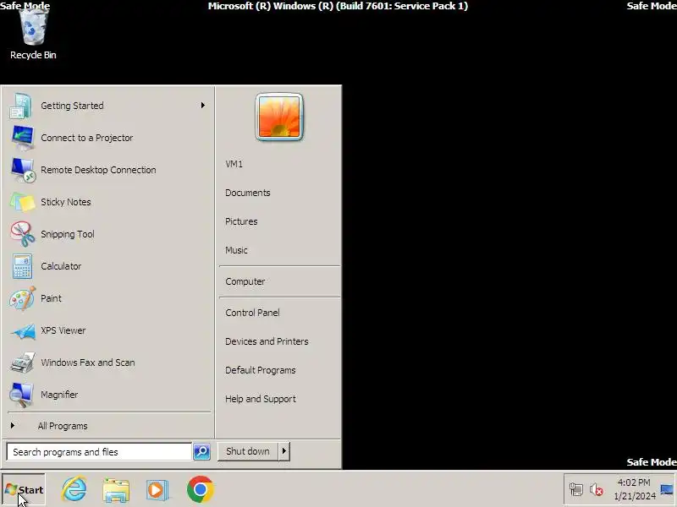Select the Snipping Tool label
This screenshot has height=507, width=677.
point(68,234)
